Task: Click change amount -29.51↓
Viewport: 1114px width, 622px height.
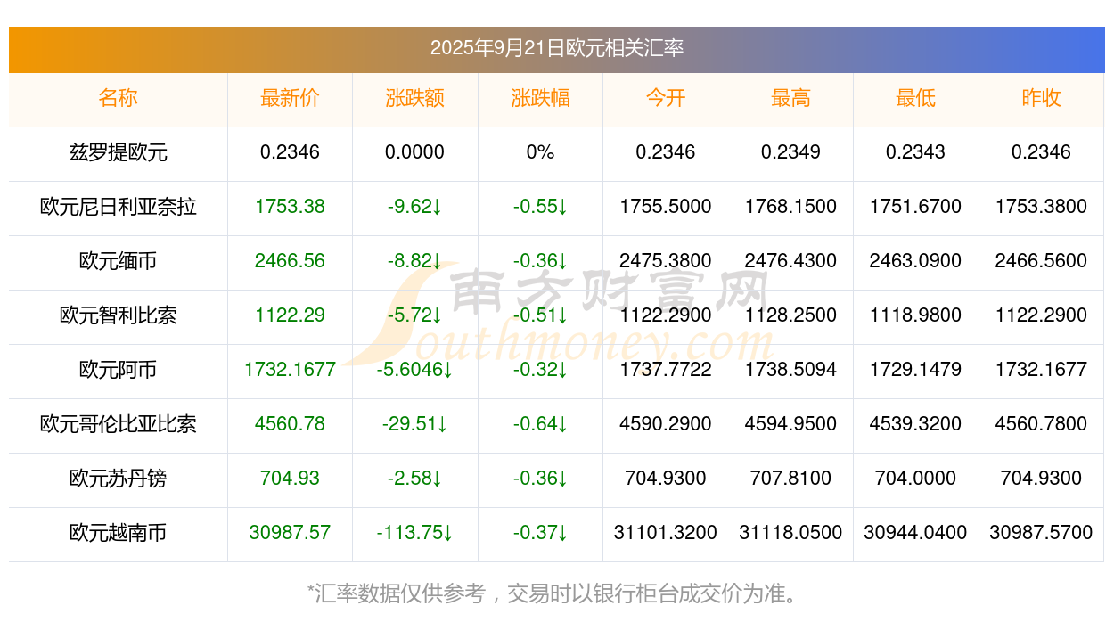Action: (414, 424)
